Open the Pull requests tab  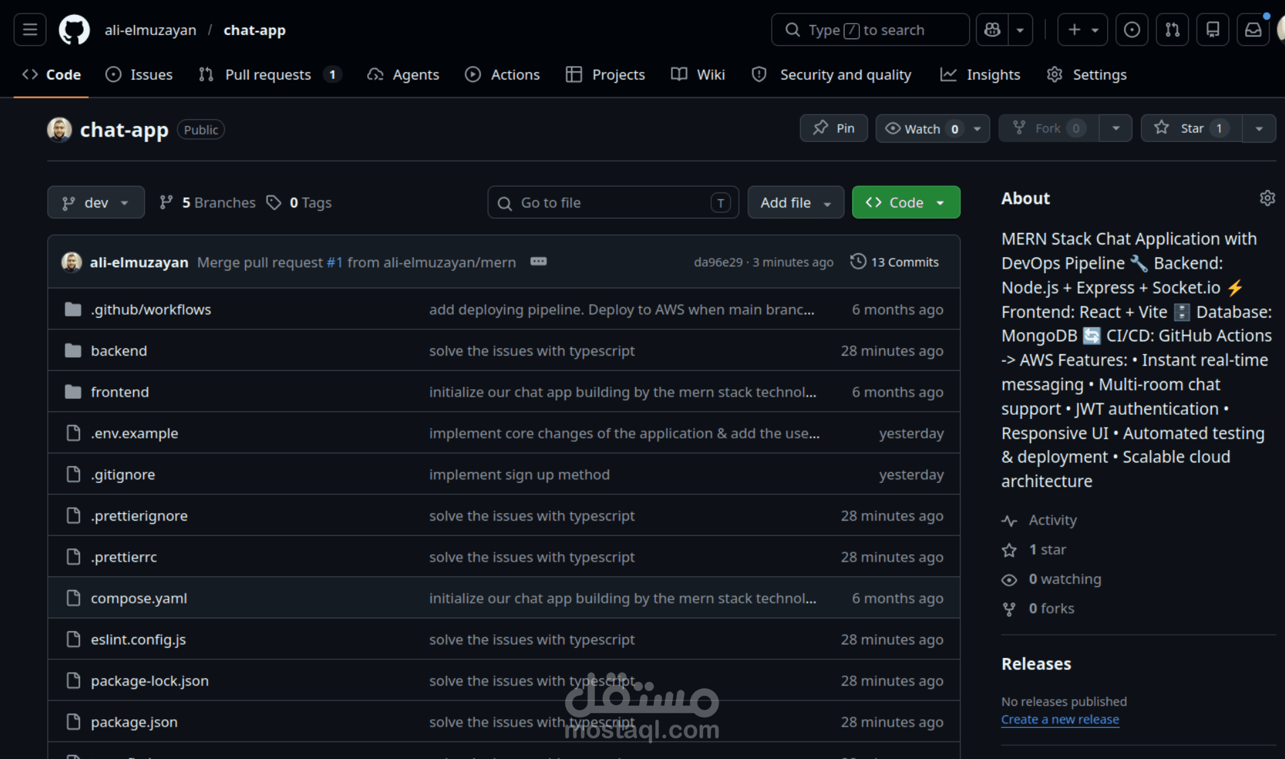(270, 75)
